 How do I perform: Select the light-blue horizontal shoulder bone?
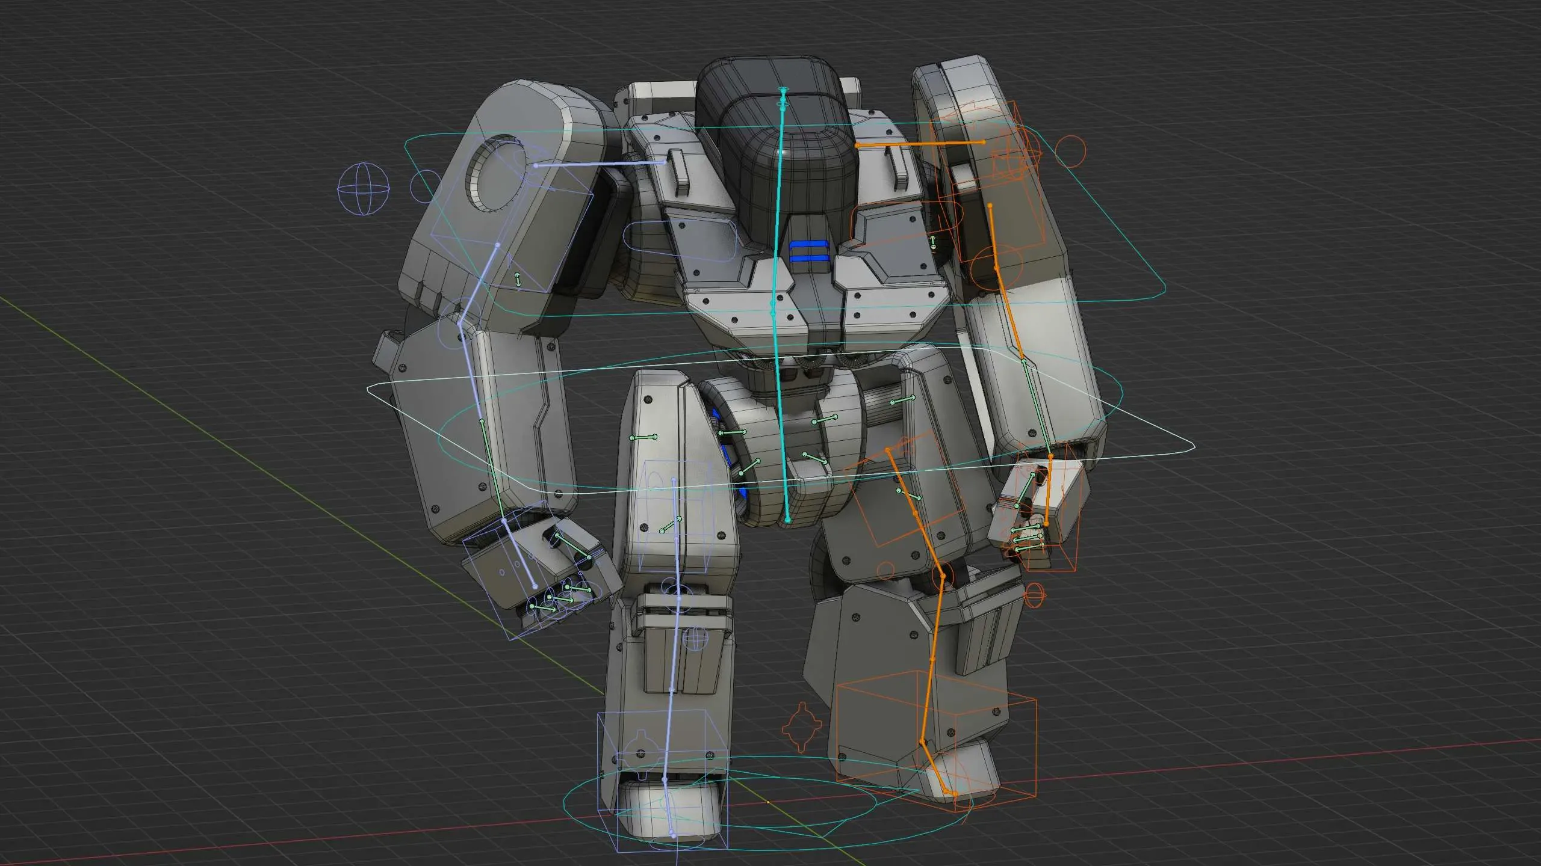[x=600, y=164]
